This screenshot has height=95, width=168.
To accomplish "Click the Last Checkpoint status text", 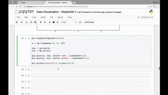I will pyautogui.click(x=99, y=12).
